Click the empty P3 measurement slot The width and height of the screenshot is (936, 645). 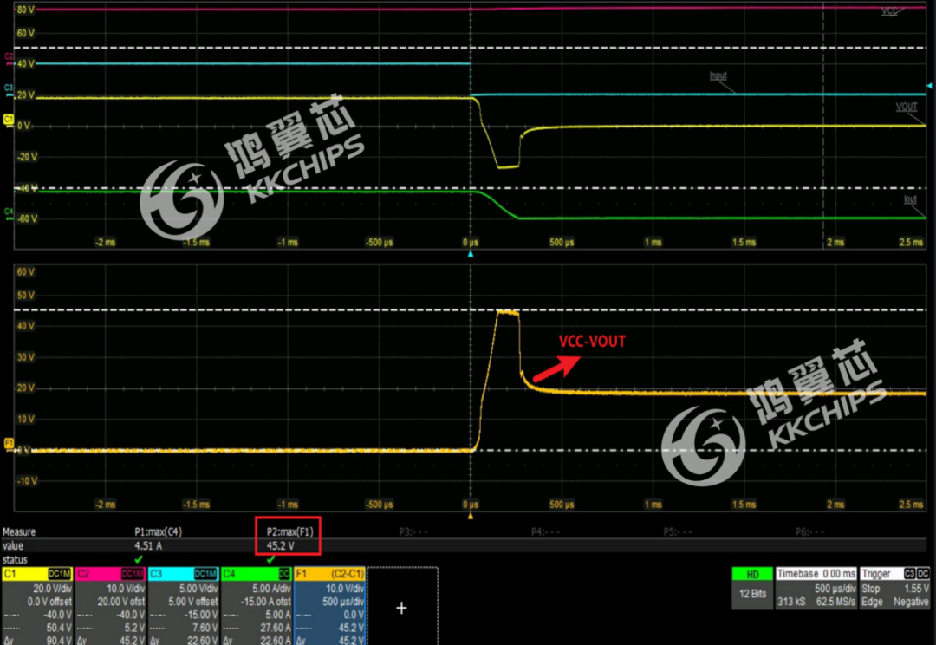413,532
